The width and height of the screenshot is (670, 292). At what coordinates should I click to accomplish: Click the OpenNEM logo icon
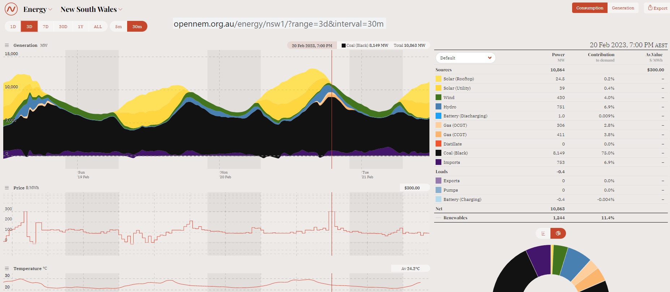(x=11, y=9)
